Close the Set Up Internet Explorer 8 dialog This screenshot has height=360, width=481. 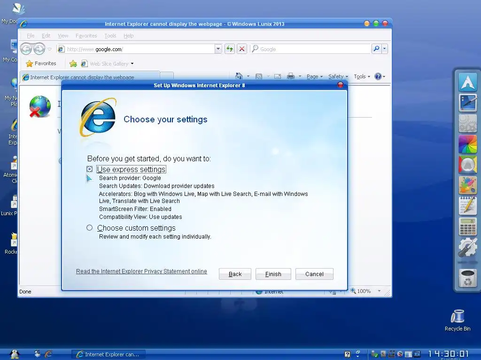pyautogui.click(x=340, y=85)
